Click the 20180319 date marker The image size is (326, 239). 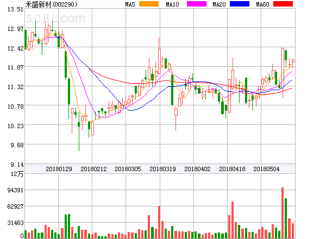pyautogui.click(x=162, y=169)
